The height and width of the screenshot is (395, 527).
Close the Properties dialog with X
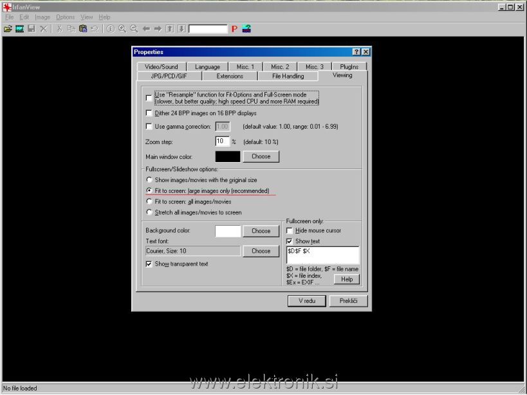pos(365,51)
